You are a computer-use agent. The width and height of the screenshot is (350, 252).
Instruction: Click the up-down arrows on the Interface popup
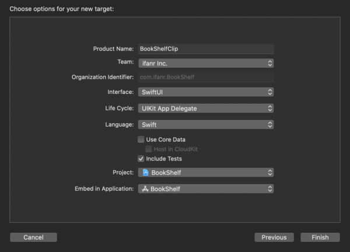(269, 92)
